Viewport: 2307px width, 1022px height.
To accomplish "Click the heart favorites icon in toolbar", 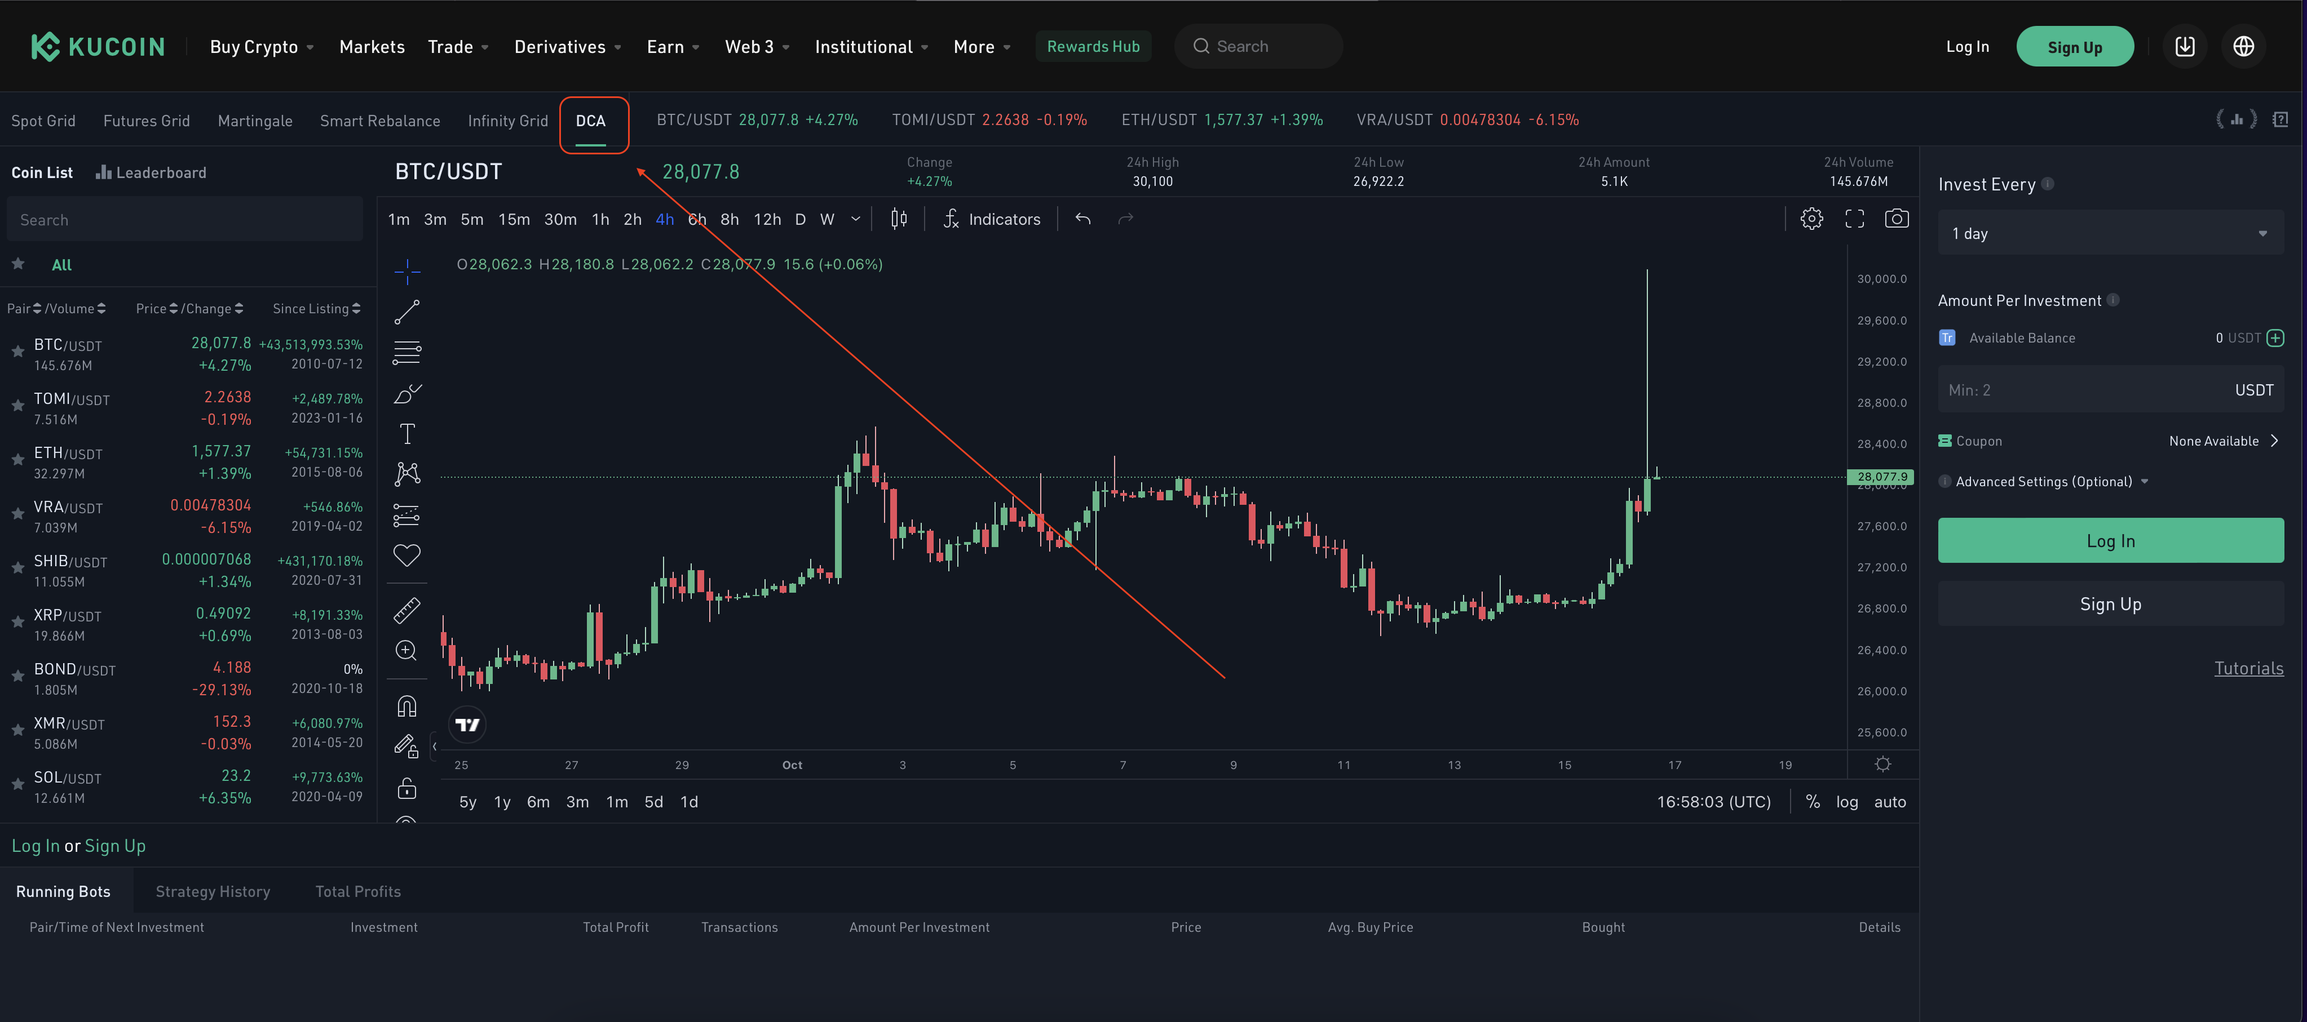I will (406, 555).
